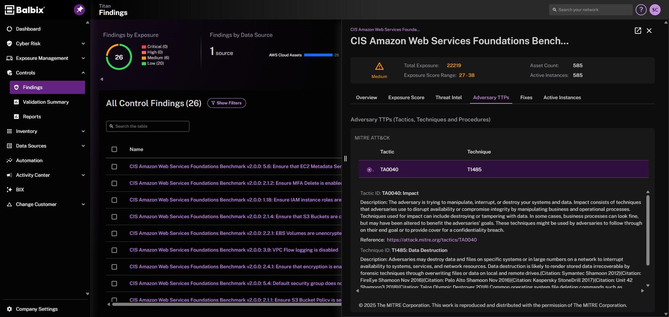The width and height of the screenshot is (669, 317).
Task: Toggle the sidebar pin icon
Action: (79, 9)
